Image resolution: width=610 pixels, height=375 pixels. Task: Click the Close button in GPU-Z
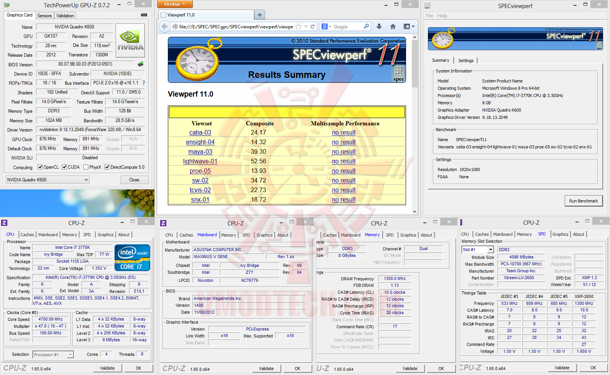click(134, 180)
